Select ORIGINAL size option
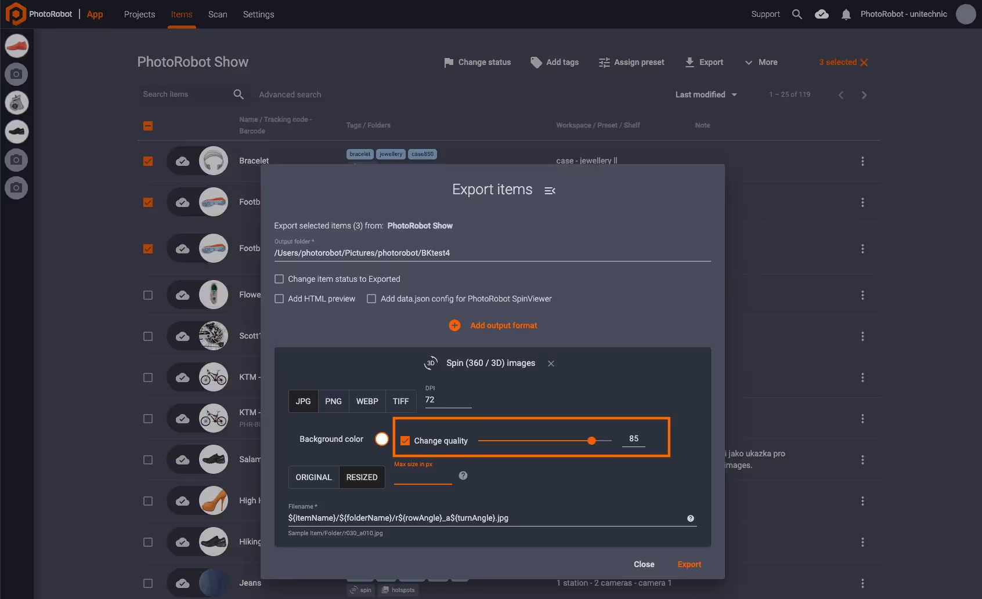This screenshot has width=982, height=599. (313, 477)
